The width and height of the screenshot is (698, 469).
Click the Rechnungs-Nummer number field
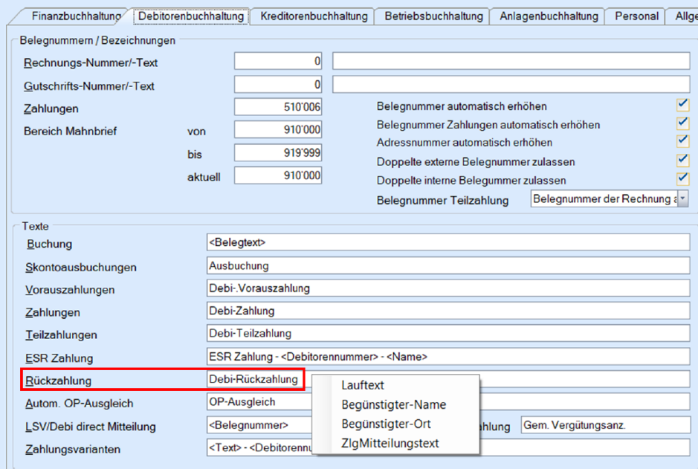(278, 62)
